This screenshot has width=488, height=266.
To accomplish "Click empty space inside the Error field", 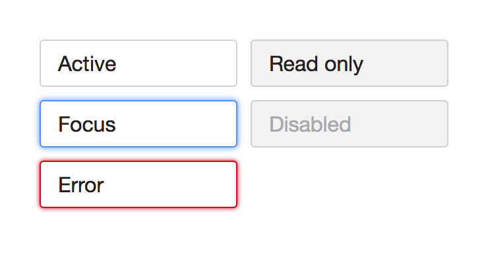I will point(178,184).
